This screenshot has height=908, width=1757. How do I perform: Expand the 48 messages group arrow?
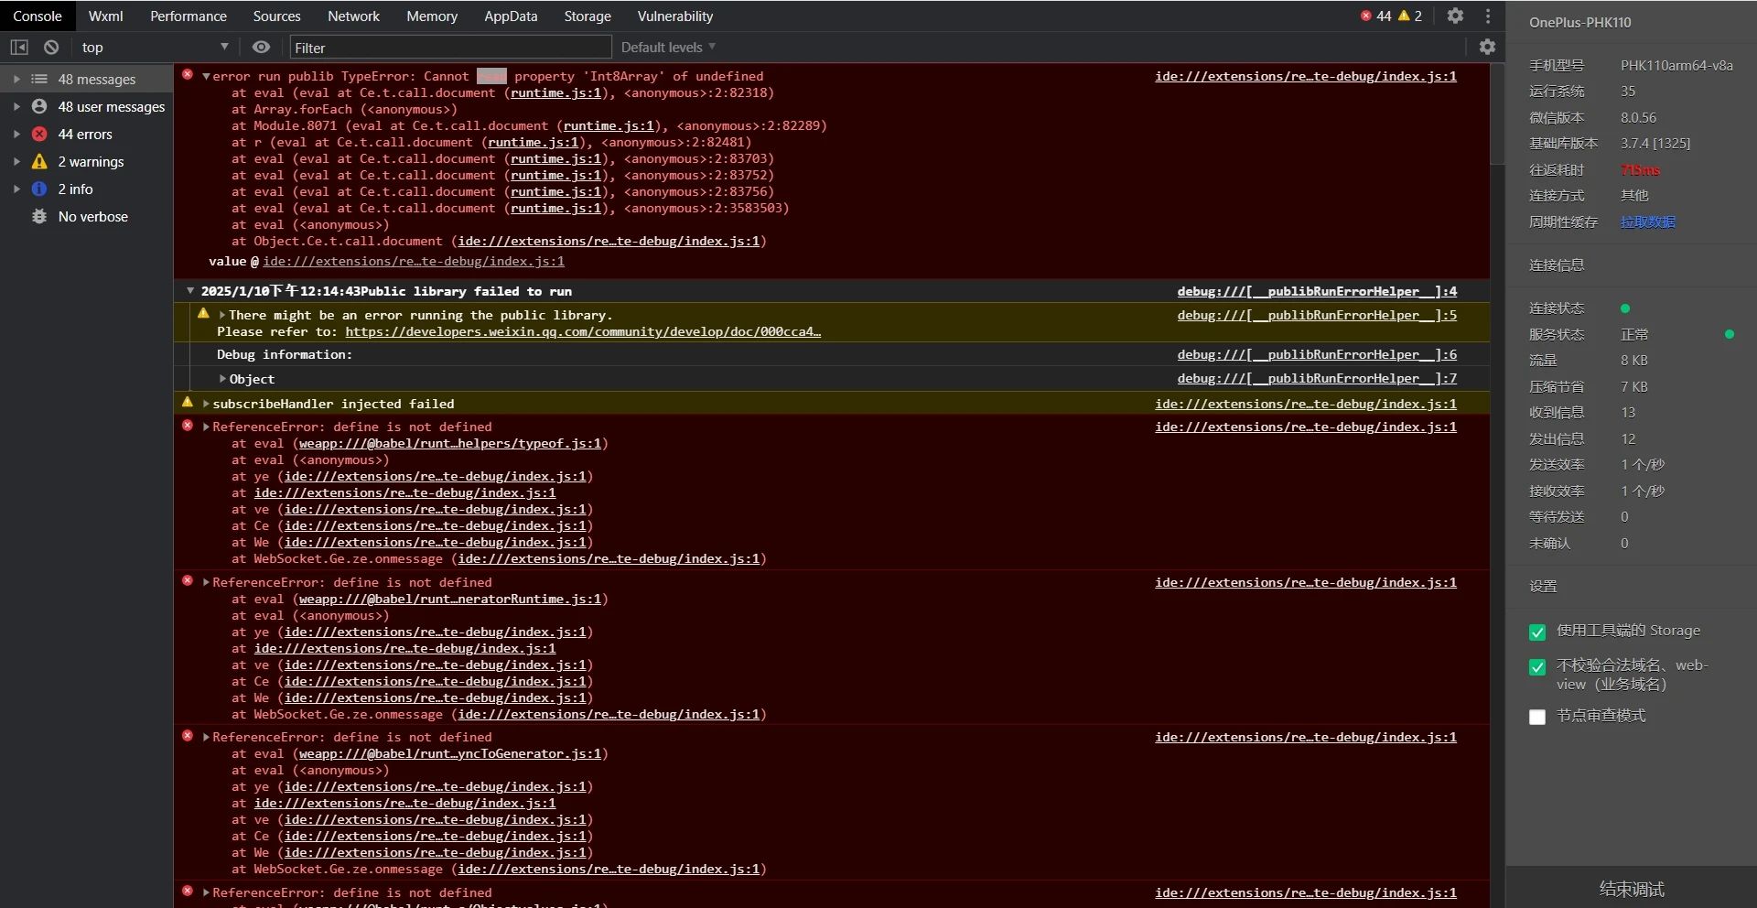tap(16, 79)
